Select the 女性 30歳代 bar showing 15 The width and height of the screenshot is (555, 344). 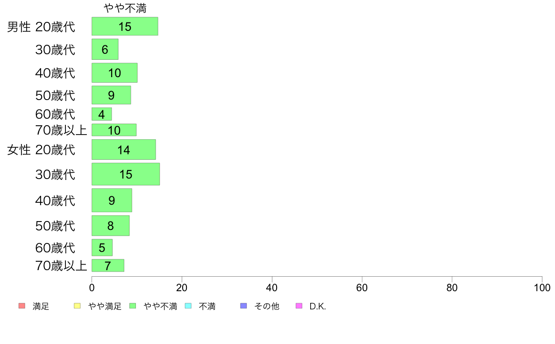click(x=126, y=174)
